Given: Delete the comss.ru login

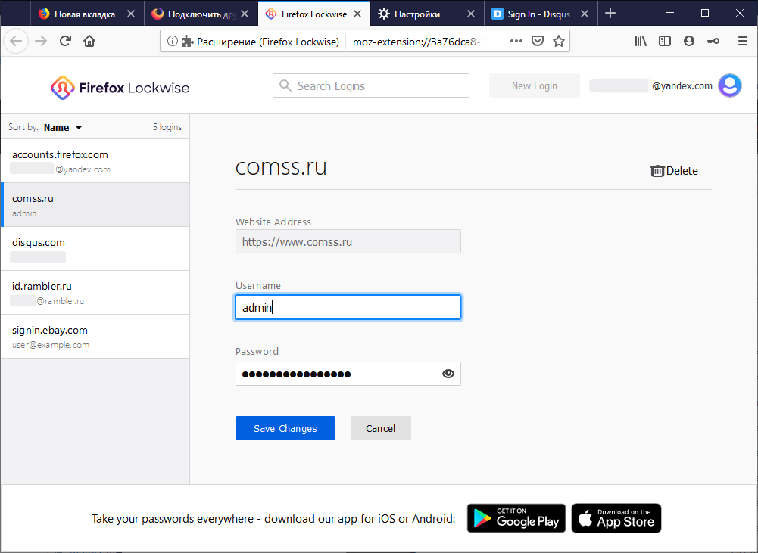Looking at the screenshot, I should (x=674, y=171).
